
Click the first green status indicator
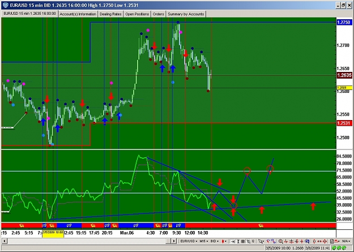(334, 248)
